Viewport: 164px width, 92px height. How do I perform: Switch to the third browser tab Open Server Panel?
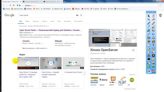53,2
